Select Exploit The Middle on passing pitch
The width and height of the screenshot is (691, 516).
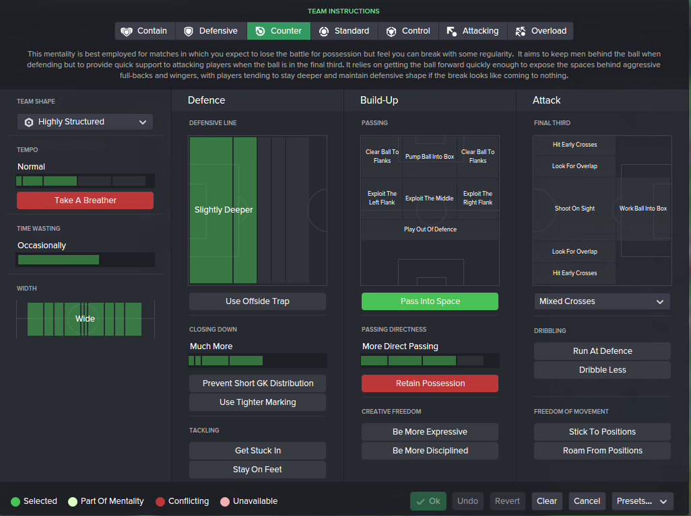click(x=429, y=198)
